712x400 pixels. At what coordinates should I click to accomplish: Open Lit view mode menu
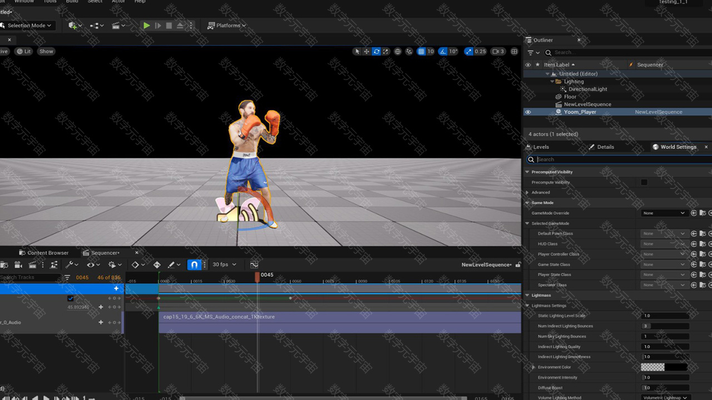24,51
